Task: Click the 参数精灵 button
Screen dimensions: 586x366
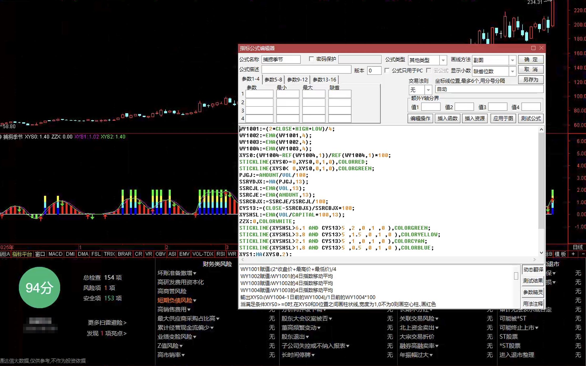Action: (x=533, y=292)
